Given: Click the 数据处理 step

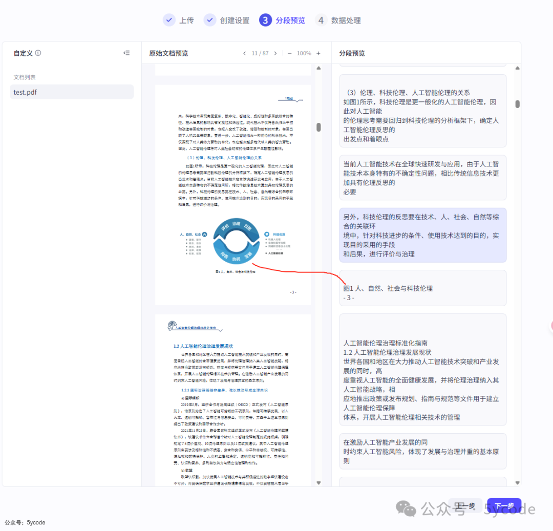Looking at the screenshot, I should pos(338,20).
